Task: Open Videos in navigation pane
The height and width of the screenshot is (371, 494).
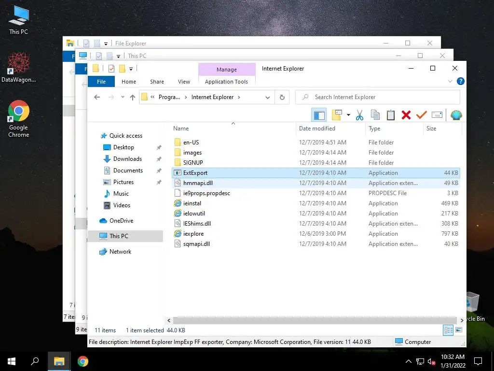Action: [x=122, y=205]
